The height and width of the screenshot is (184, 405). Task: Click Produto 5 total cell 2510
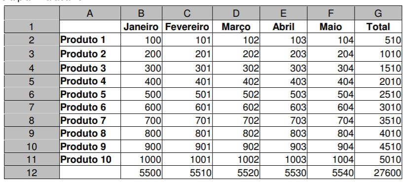click(378, 94)
